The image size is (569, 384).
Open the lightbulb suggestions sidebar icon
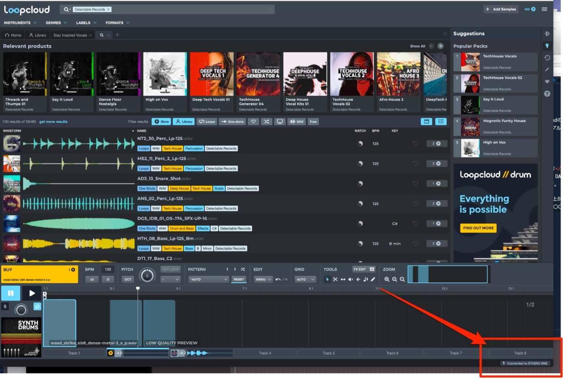[547, 46]
